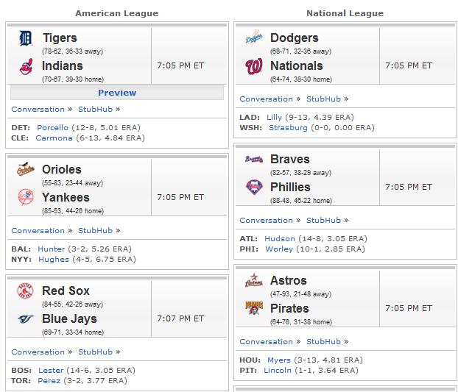Screen dimensions: 458x392
Task: Open the Tigers-Indians Preview link
Action: [x=117, y=93]
